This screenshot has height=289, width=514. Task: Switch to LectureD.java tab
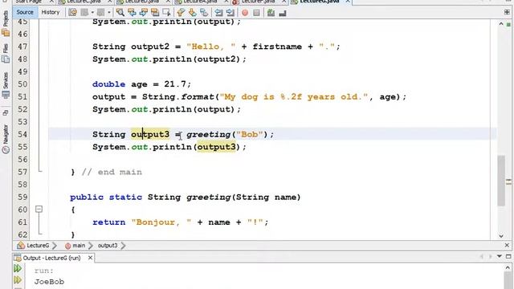142,2
